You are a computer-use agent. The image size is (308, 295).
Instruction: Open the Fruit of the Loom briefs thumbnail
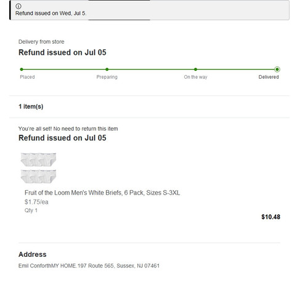pyautogui.click(x=38, y=168)
